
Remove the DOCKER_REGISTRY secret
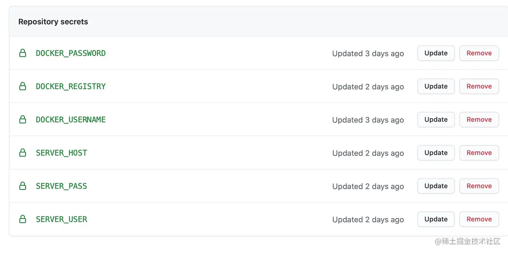pos(479,87)
